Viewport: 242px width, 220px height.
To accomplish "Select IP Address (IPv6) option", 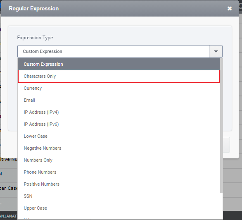I will click(x=119, y=124).
